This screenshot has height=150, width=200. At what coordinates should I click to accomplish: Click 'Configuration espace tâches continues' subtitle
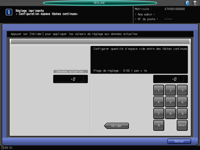click(47, 14)
